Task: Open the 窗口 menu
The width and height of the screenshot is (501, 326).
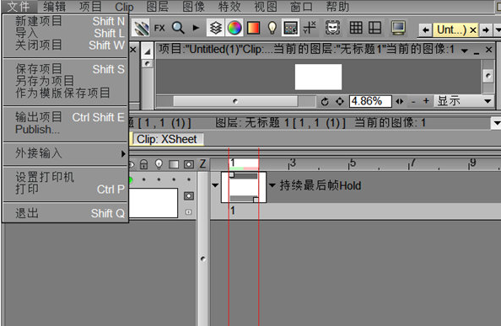Action: 301,7
